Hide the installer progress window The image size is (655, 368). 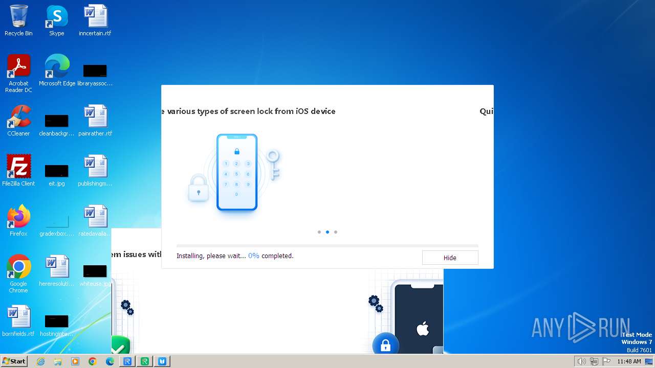pyautogui.click(x=450, y=258)
